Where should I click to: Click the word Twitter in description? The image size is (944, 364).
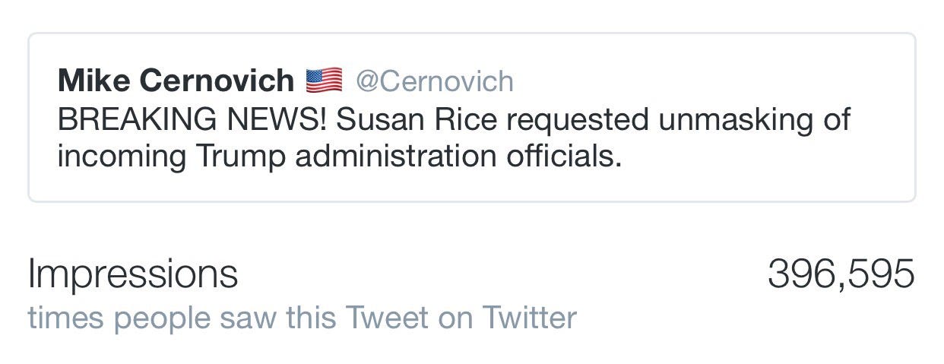tap(529, 318)
